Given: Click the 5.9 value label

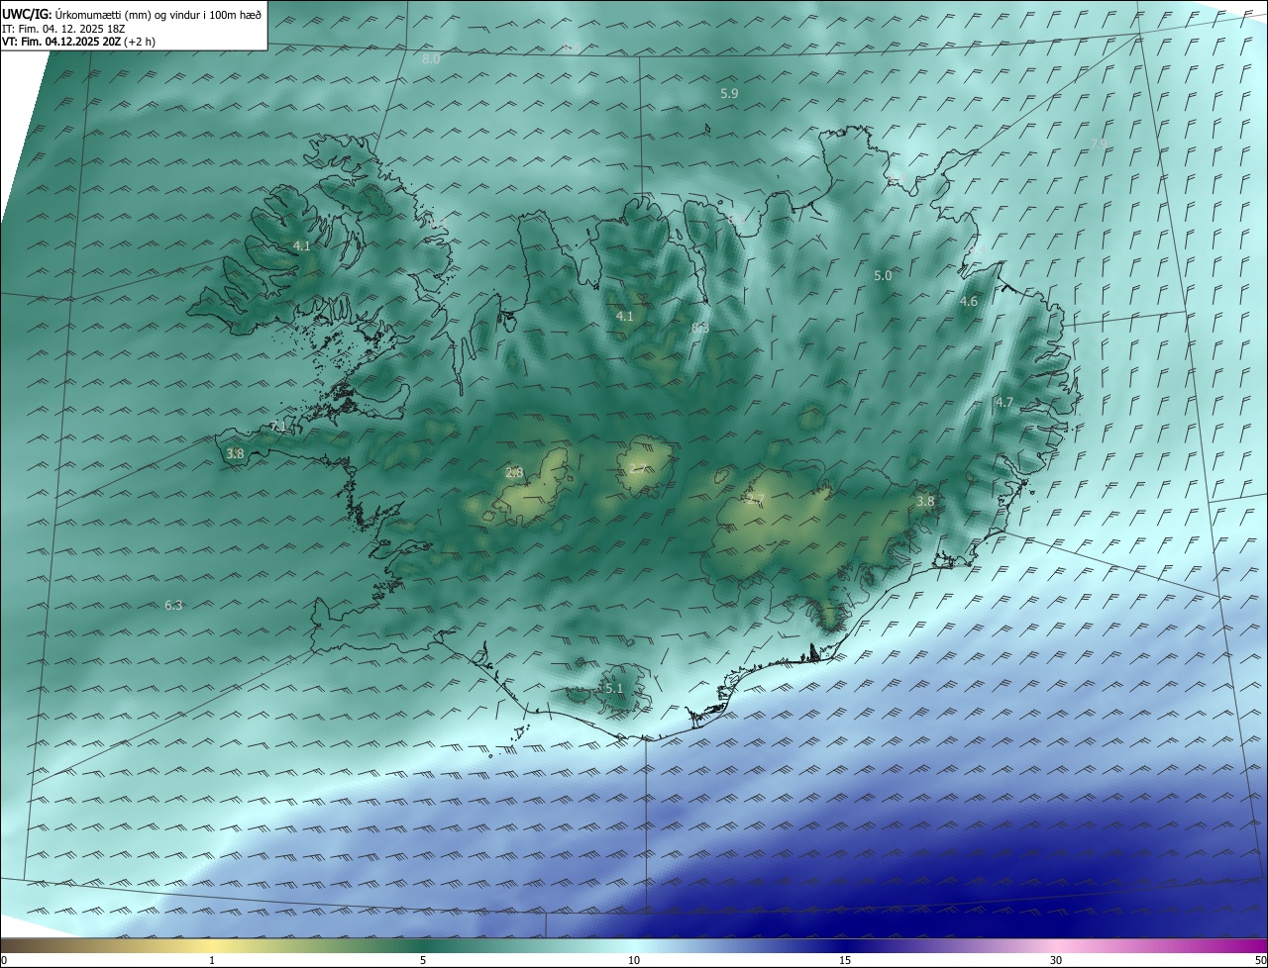Looking at the screenshot, I should [x=729, y=93].
